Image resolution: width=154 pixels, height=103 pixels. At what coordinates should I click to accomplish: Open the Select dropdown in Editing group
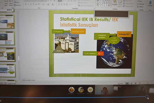pyautogui.click(x=141, y=7)
